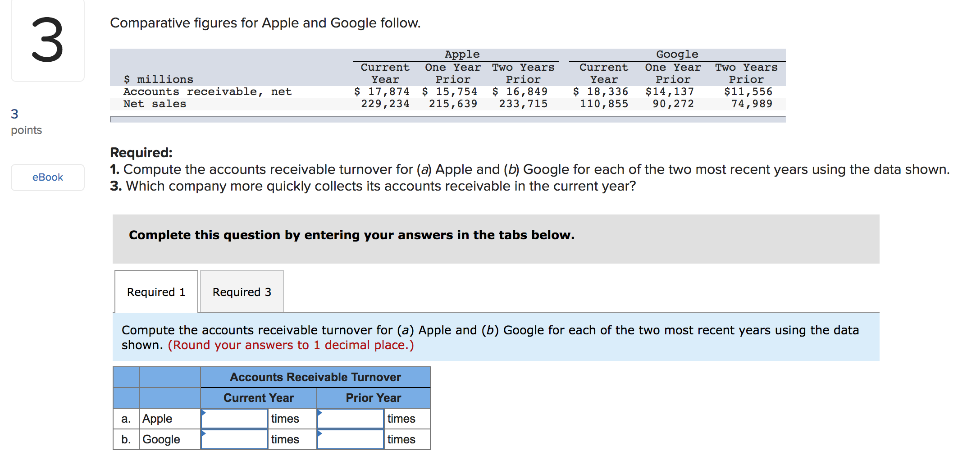
Task: Click Google's one year prior net sales 90,272
Action: (673, 104)
